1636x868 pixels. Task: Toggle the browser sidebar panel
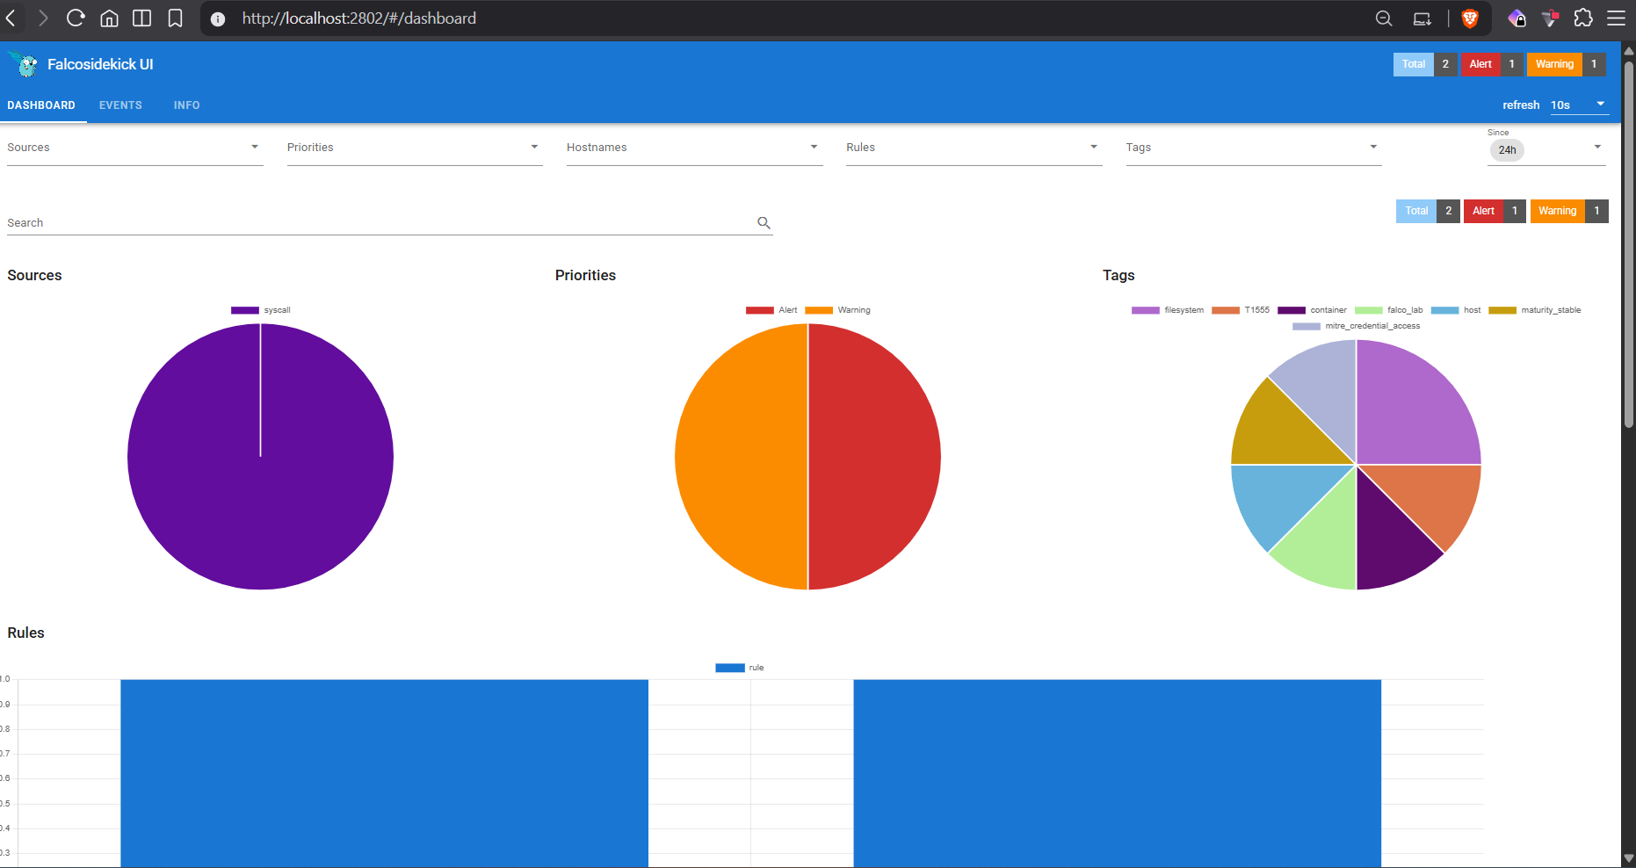pos(141,18)
